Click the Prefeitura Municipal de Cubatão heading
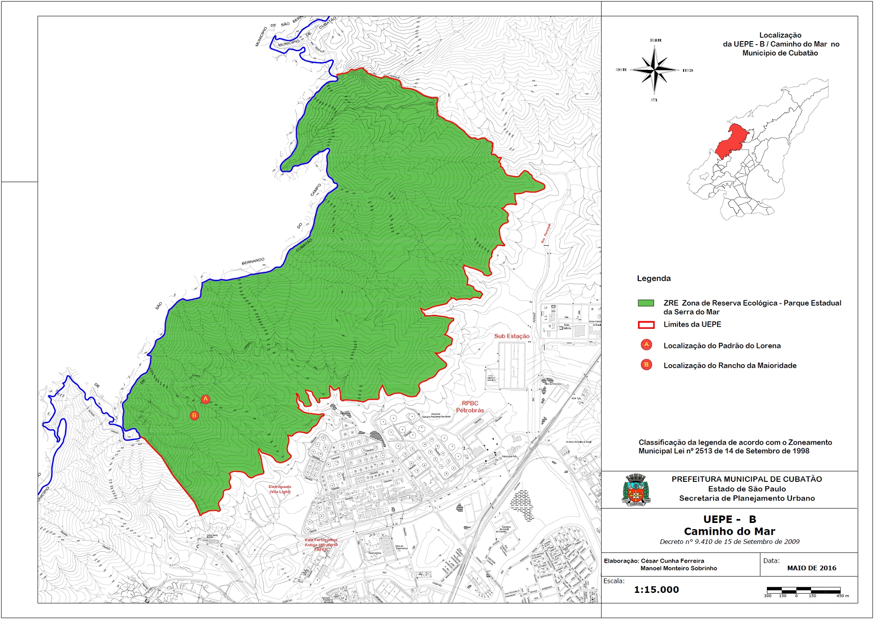Image resolution: width=874 pixels, height=620 pixels. (746, 479)
